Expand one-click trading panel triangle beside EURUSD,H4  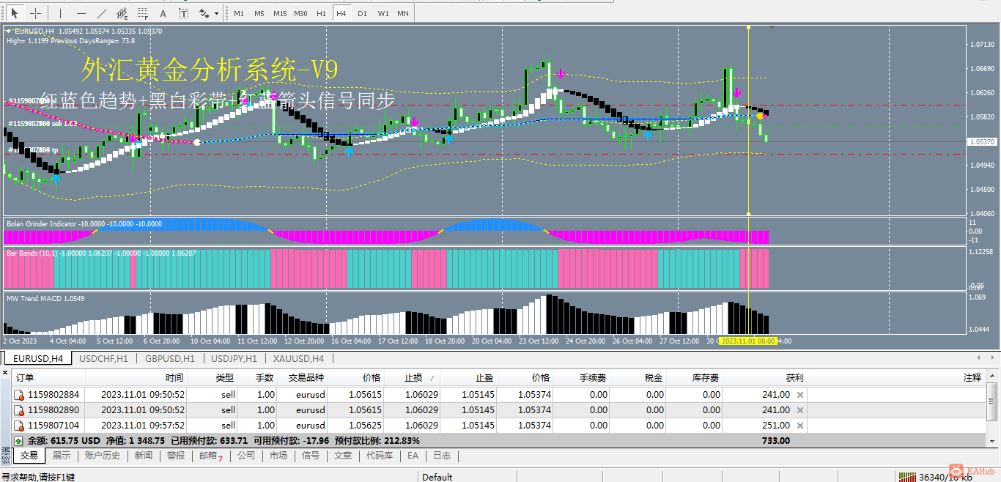coord(8,31)
